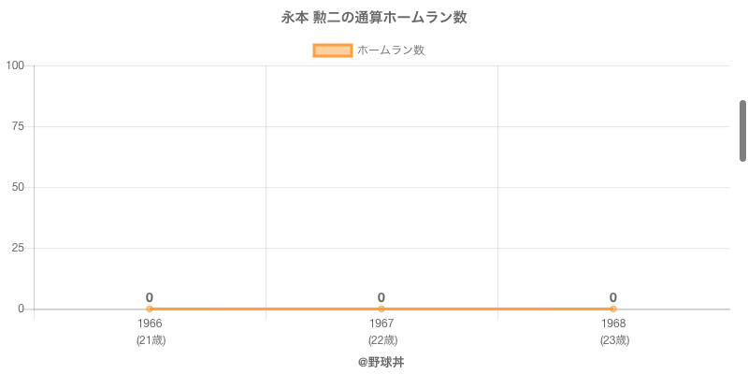Click the 1968 data point marker
Viewport: 748px width, 374px height.
click(x=613, y=309)
